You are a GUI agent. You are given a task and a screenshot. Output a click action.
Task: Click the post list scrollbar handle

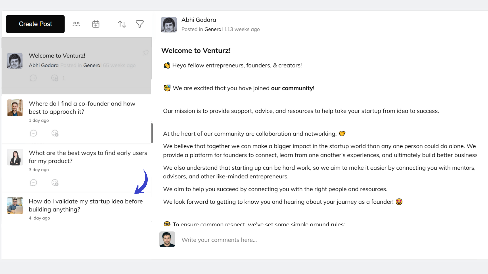152,133
